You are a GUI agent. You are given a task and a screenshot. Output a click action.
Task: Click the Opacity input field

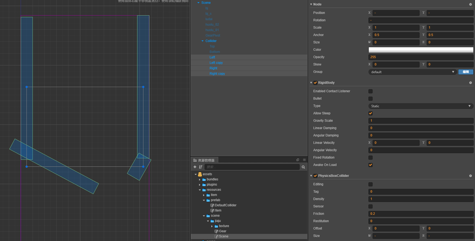point(421,57)
